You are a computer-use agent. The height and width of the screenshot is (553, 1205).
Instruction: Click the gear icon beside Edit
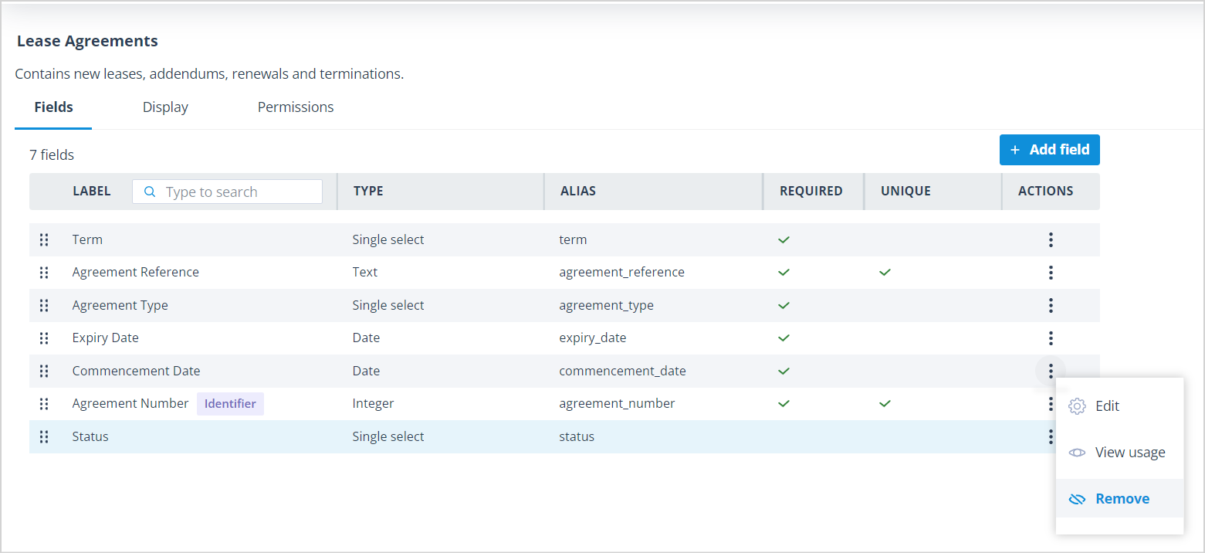(1077, 406)
